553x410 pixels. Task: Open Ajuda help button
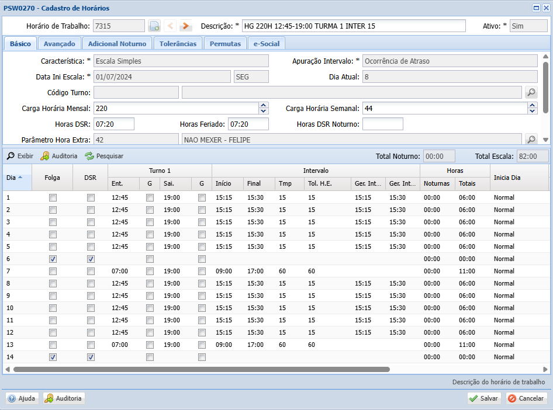[x=22, y=398]
